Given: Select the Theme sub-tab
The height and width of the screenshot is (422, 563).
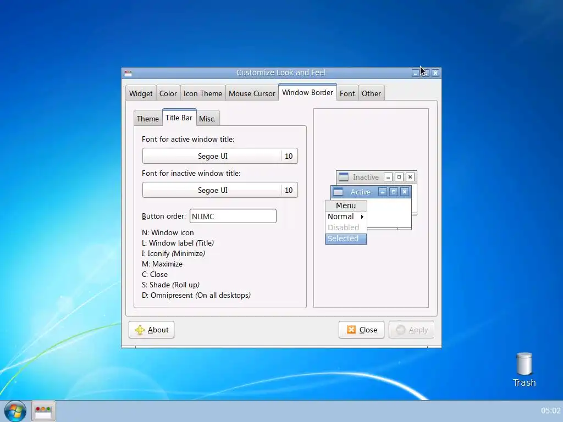Looking at the screenshot, I should [147, 119].
